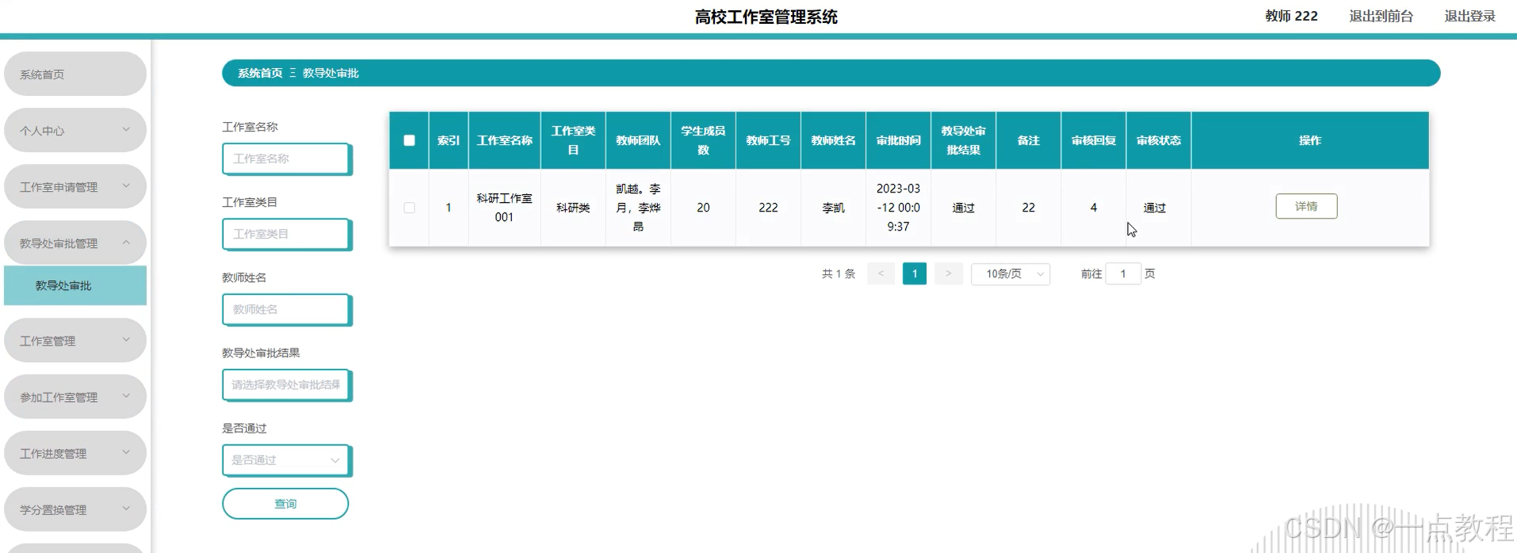Click the 审批时间 column header

point(898,140)
